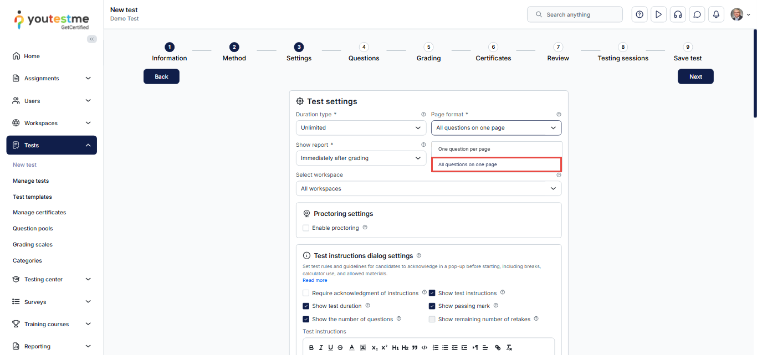
Task: Uncheck Show passing mark
Action: click(x=432, y=306)
